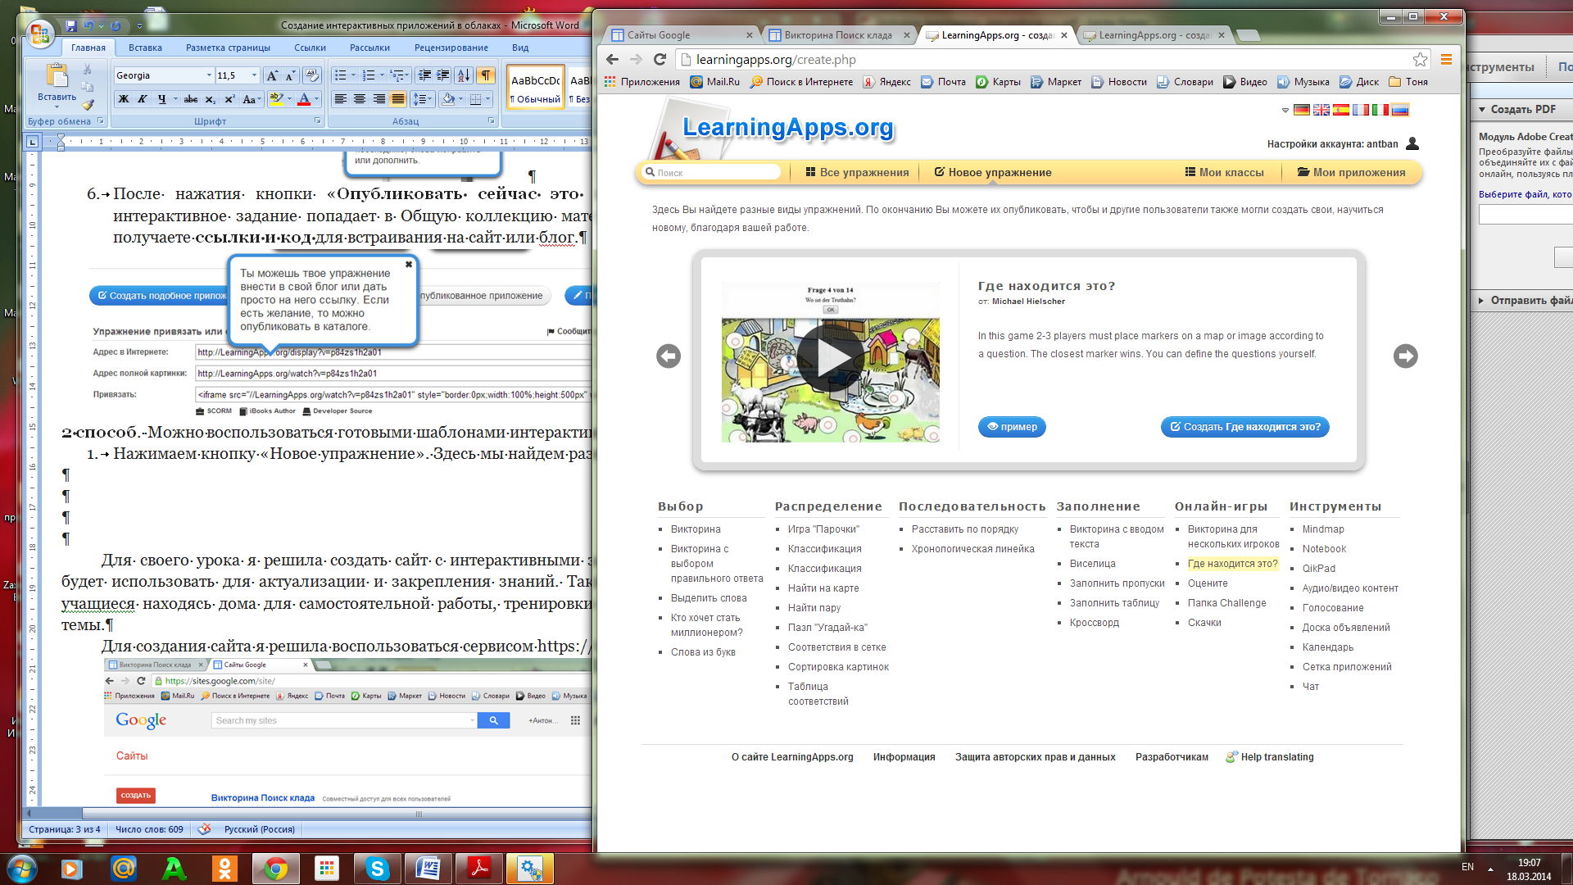Increase font size with the Grow Font icon
Viewport: 1573px width, 885px height.
[x=273, y=75]
